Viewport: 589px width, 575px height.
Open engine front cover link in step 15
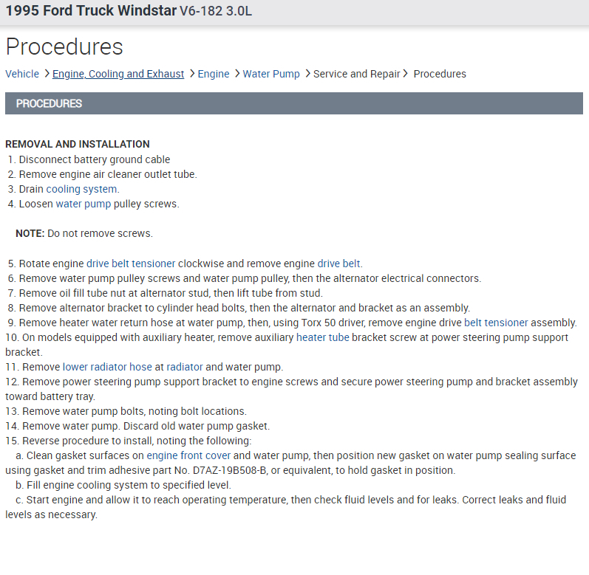click(188, 455)
